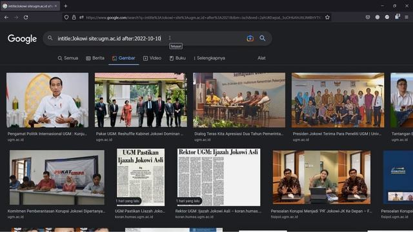The height and width of the screenshot is (232, 413).
Task: Click fisipol.ugm.ac.id source under Persoalan Korupsi Menjadi
Action: [x=284, y=217]
